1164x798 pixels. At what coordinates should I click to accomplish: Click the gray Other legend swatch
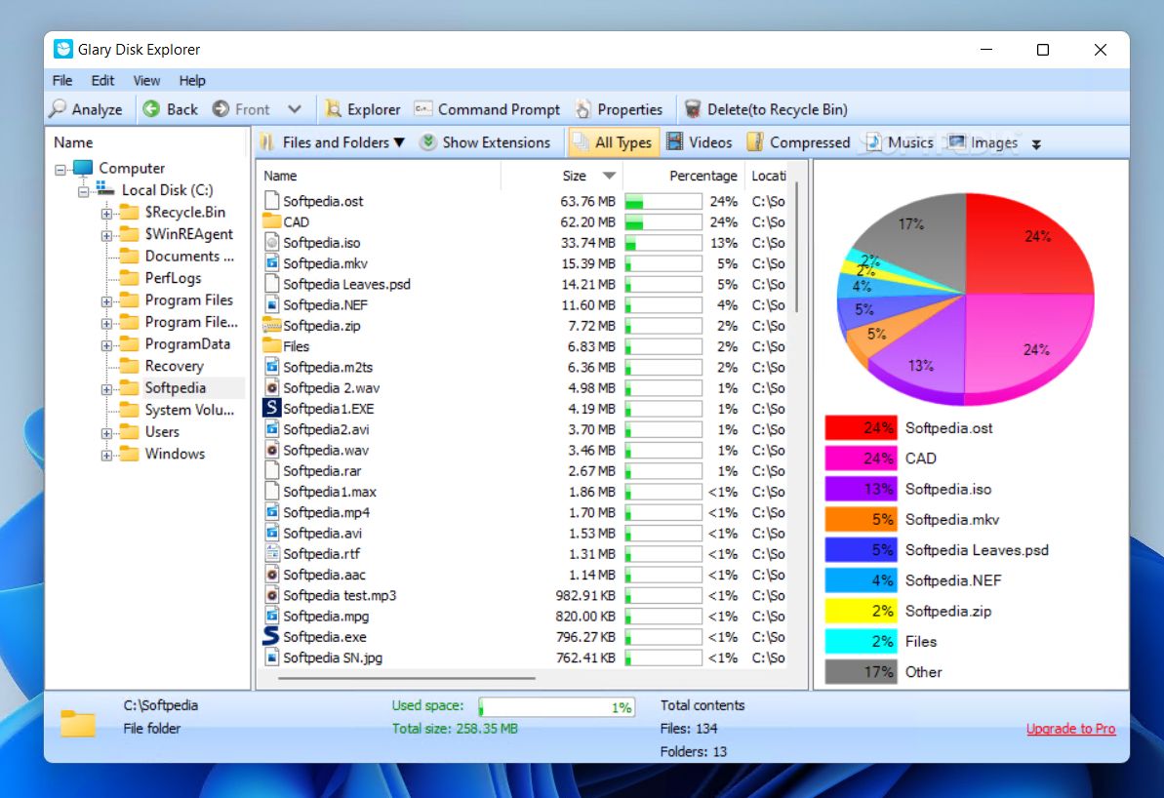point(861,671)
